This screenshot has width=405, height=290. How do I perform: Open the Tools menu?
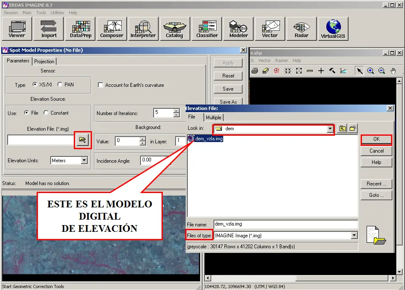pos(41,13)
